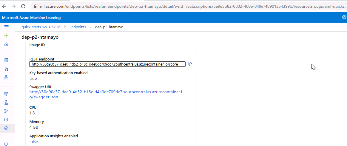The height and width of the screenshot is (146, 347).
Task: Toggle the hamburger navigation menu
Action: tap(7, 27)
